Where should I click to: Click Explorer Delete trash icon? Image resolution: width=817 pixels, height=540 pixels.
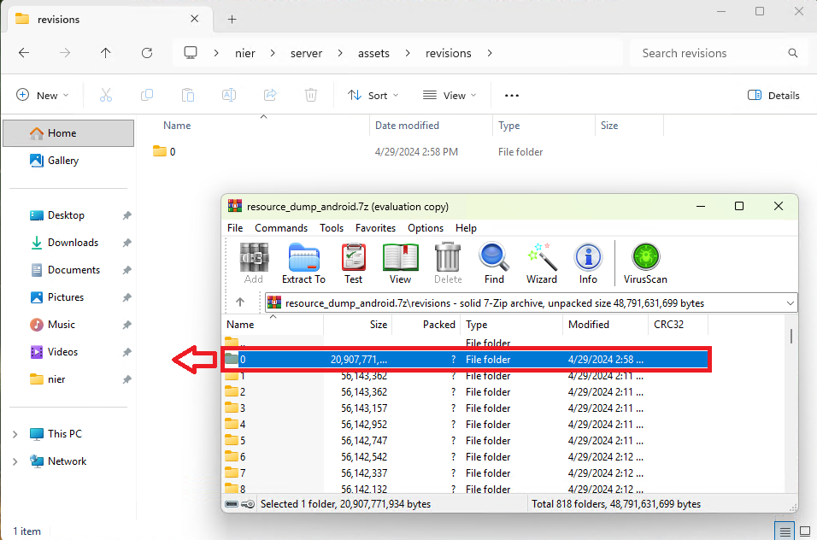[x=310, y=95]
